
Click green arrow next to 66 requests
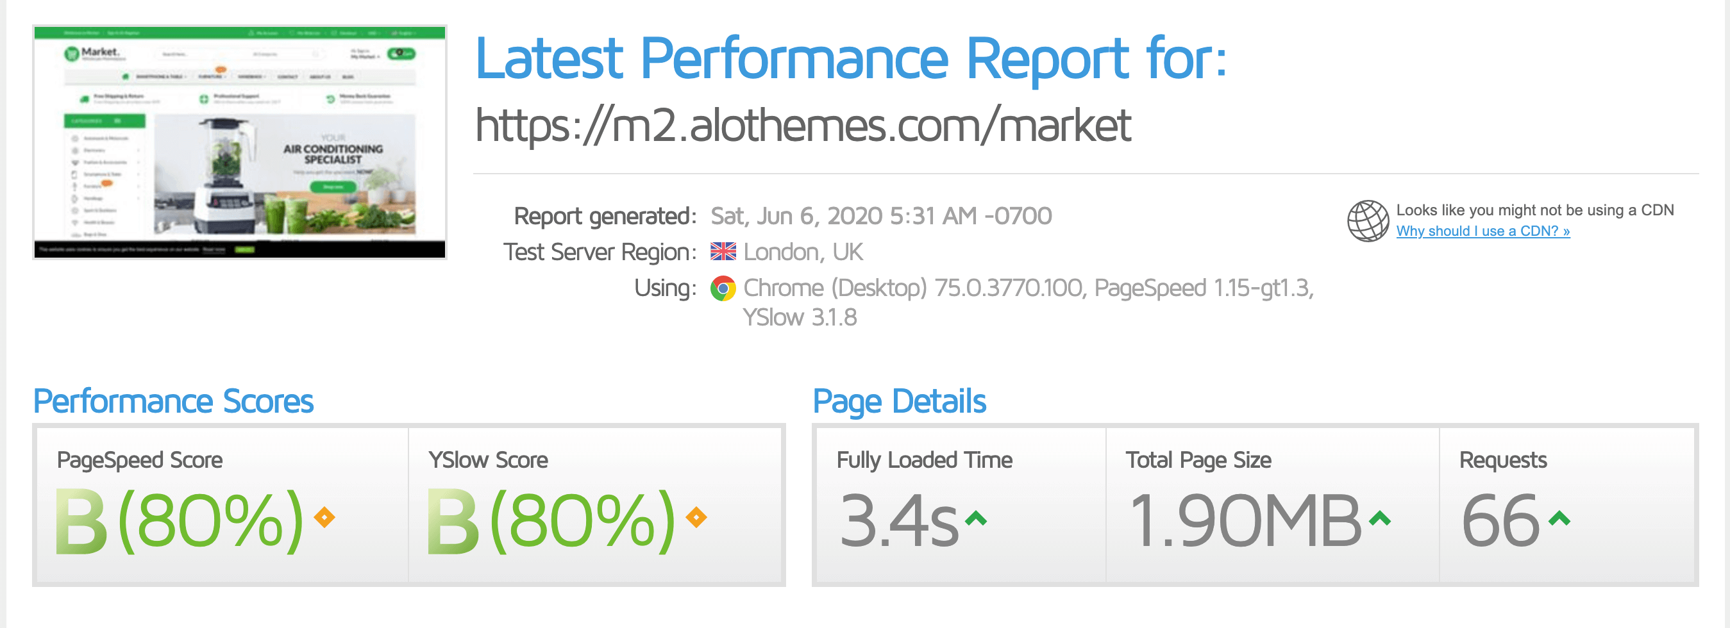click(x=1559, y=518)
